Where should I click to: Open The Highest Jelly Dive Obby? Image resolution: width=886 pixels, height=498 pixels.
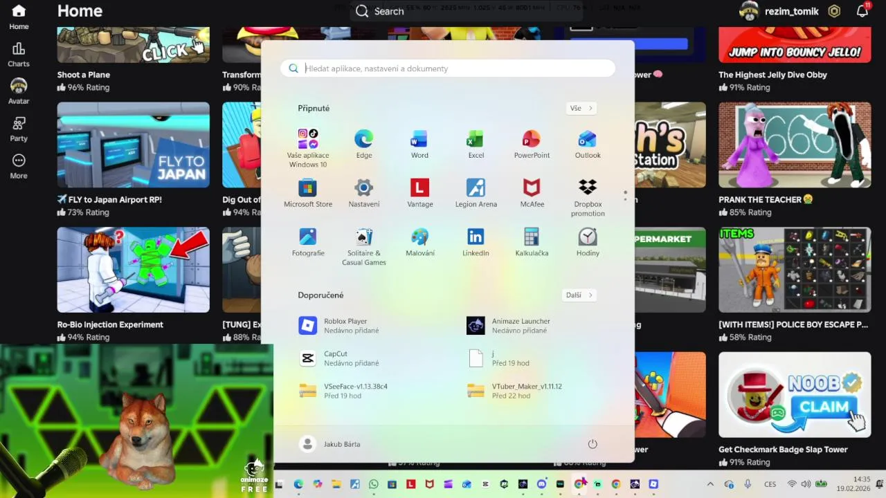click(x=795, y=45)
